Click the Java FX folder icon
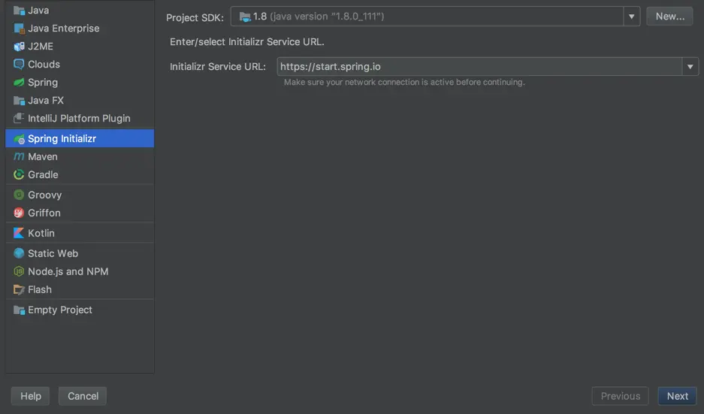 coord(19,100)
